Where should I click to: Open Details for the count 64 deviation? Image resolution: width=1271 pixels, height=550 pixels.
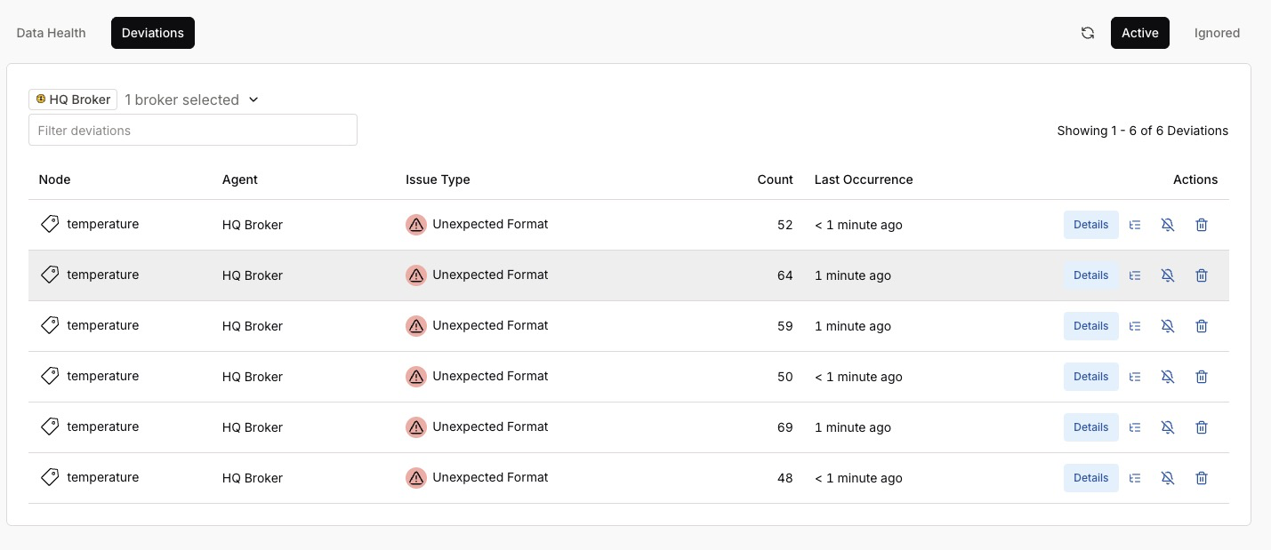1091,275
